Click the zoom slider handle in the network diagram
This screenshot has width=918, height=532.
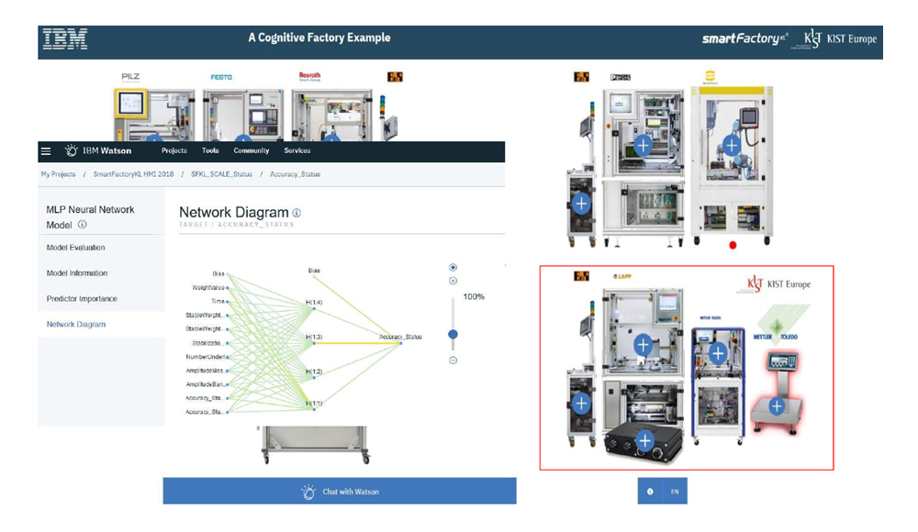coord(453,334)
